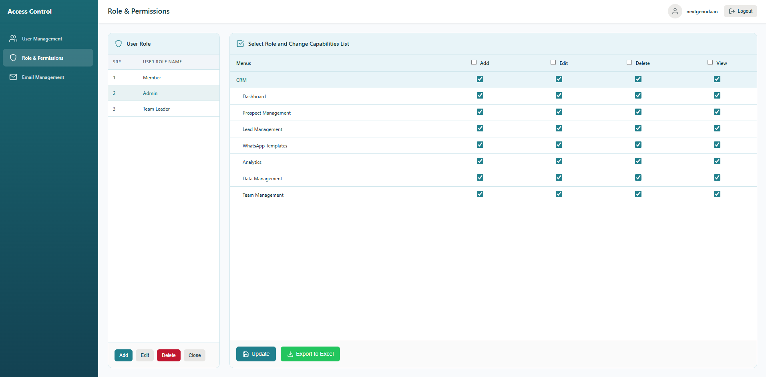Click the user avatar icon
Screen dimensions: 766x377
pos(675,11)
